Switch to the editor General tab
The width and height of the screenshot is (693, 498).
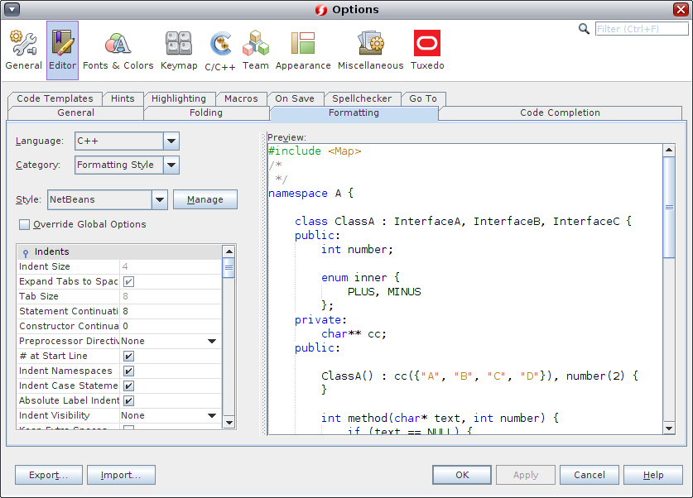click(x=75, y=113)
